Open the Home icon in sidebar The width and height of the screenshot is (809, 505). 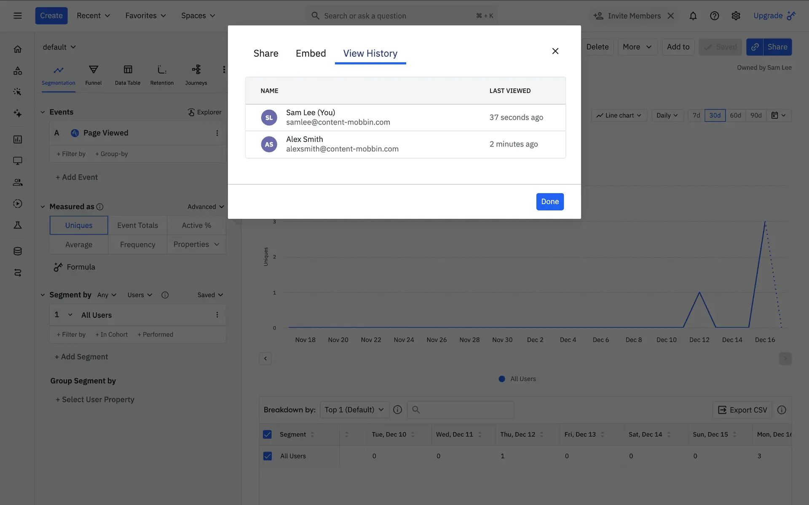click(x=18, y=49)
